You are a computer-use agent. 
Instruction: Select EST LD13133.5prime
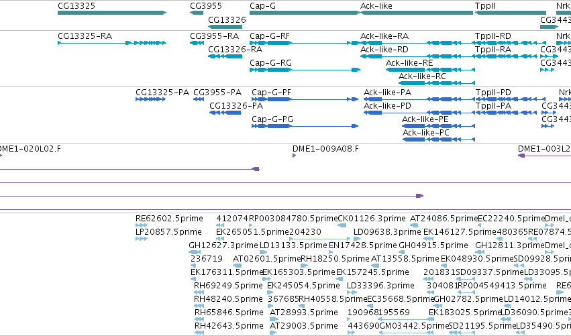pyautogui.click(x=293, y=245)
